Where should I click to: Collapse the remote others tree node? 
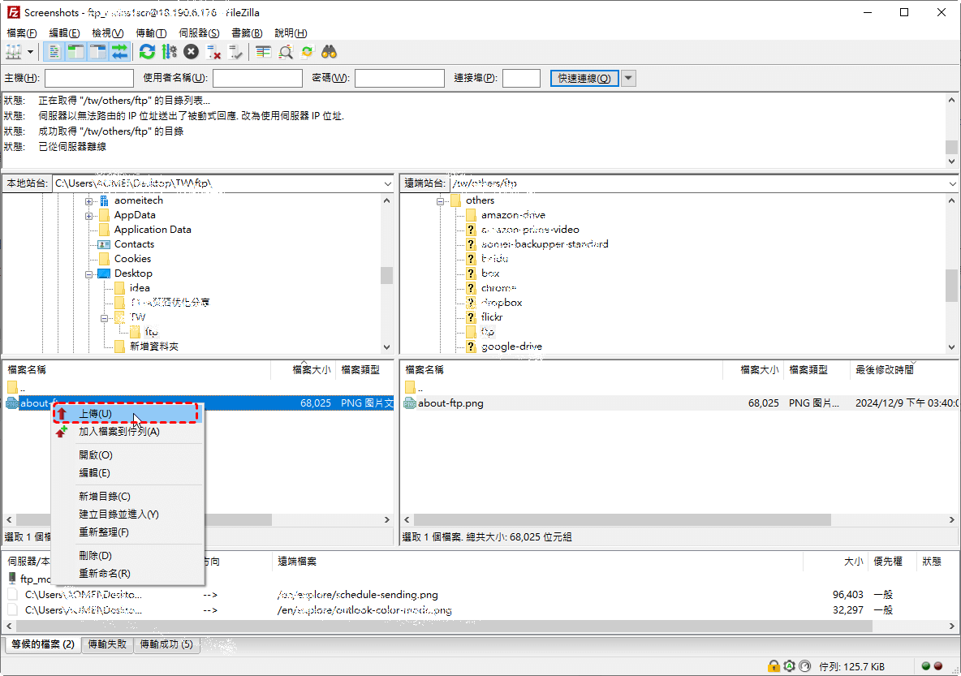tap(440, 201)
